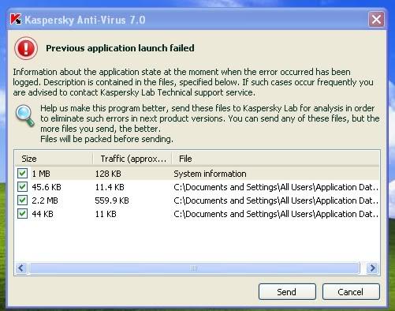The image size is (395, 311).
Task: Select the 45.6 KB size value
Action: (47, 187)
